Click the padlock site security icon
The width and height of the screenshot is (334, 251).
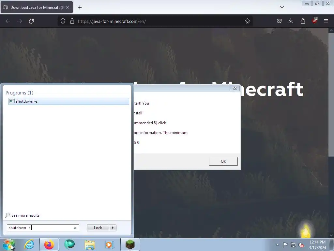click(72, 21)
